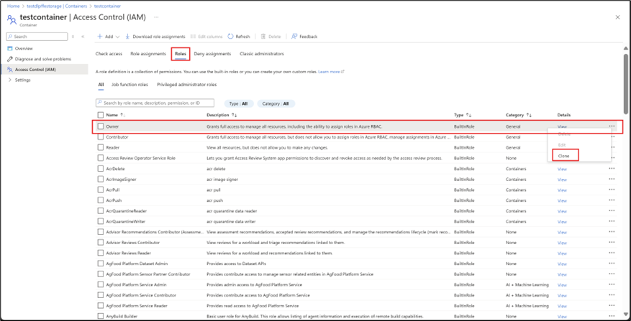Click the AcrQuarantineWriter role name
This screenshot has width=631, height=321.
[x=125, y=221]
